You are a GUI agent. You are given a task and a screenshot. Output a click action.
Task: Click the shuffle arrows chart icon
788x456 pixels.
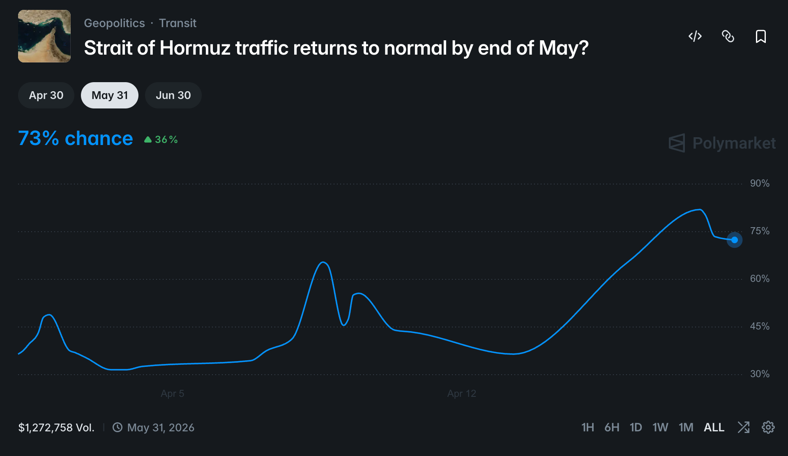coord(743,427)
